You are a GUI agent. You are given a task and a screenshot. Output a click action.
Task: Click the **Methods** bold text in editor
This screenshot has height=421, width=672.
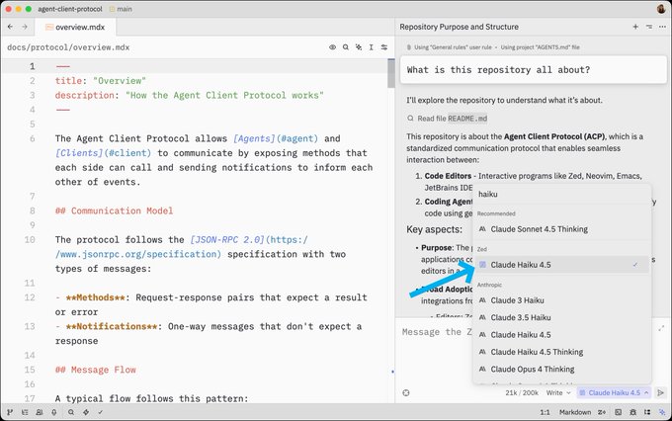click(95, 297)
